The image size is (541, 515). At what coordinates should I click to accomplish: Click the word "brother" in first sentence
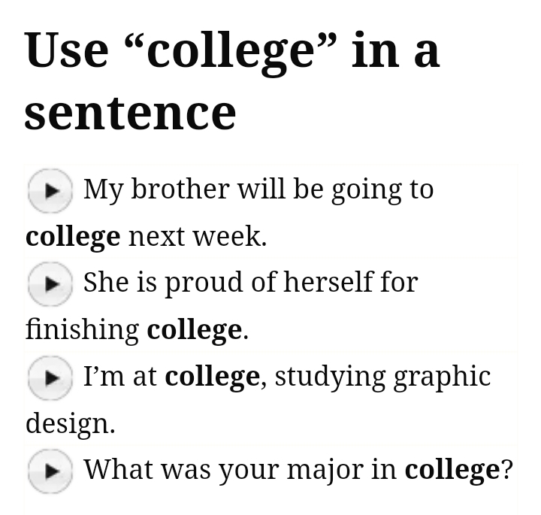(x=180, y=189)
